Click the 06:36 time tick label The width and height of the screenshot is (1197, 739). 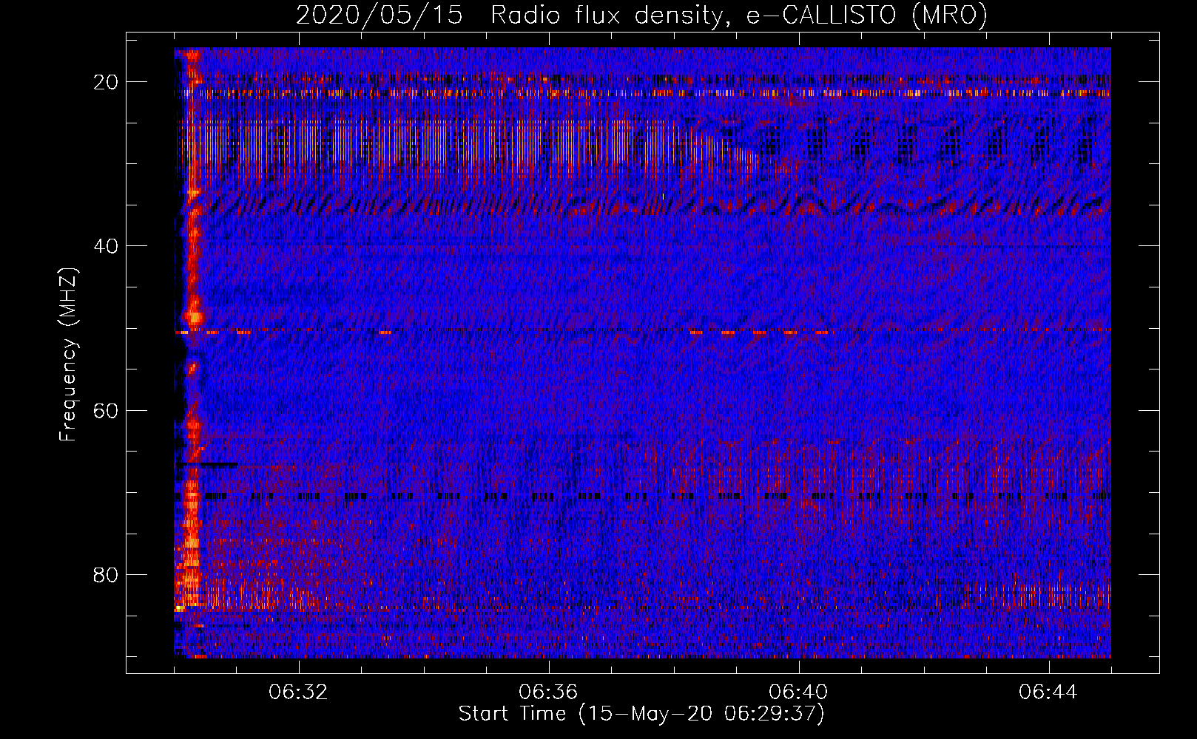(548, 692)
